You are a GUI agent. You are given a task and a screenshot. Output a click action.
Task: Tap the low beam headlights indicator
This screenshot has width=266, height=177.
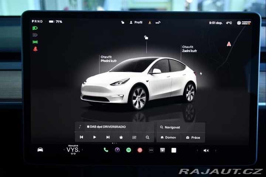click(x=35, y=28)
